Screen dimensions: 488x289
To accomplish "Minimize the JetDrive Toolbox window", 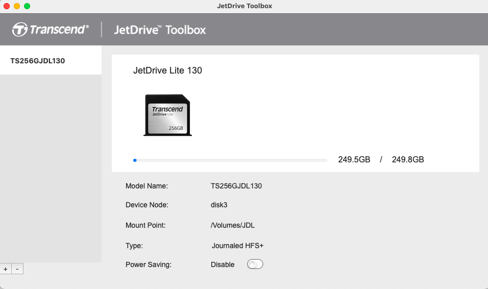I will (x=17, y=6).
